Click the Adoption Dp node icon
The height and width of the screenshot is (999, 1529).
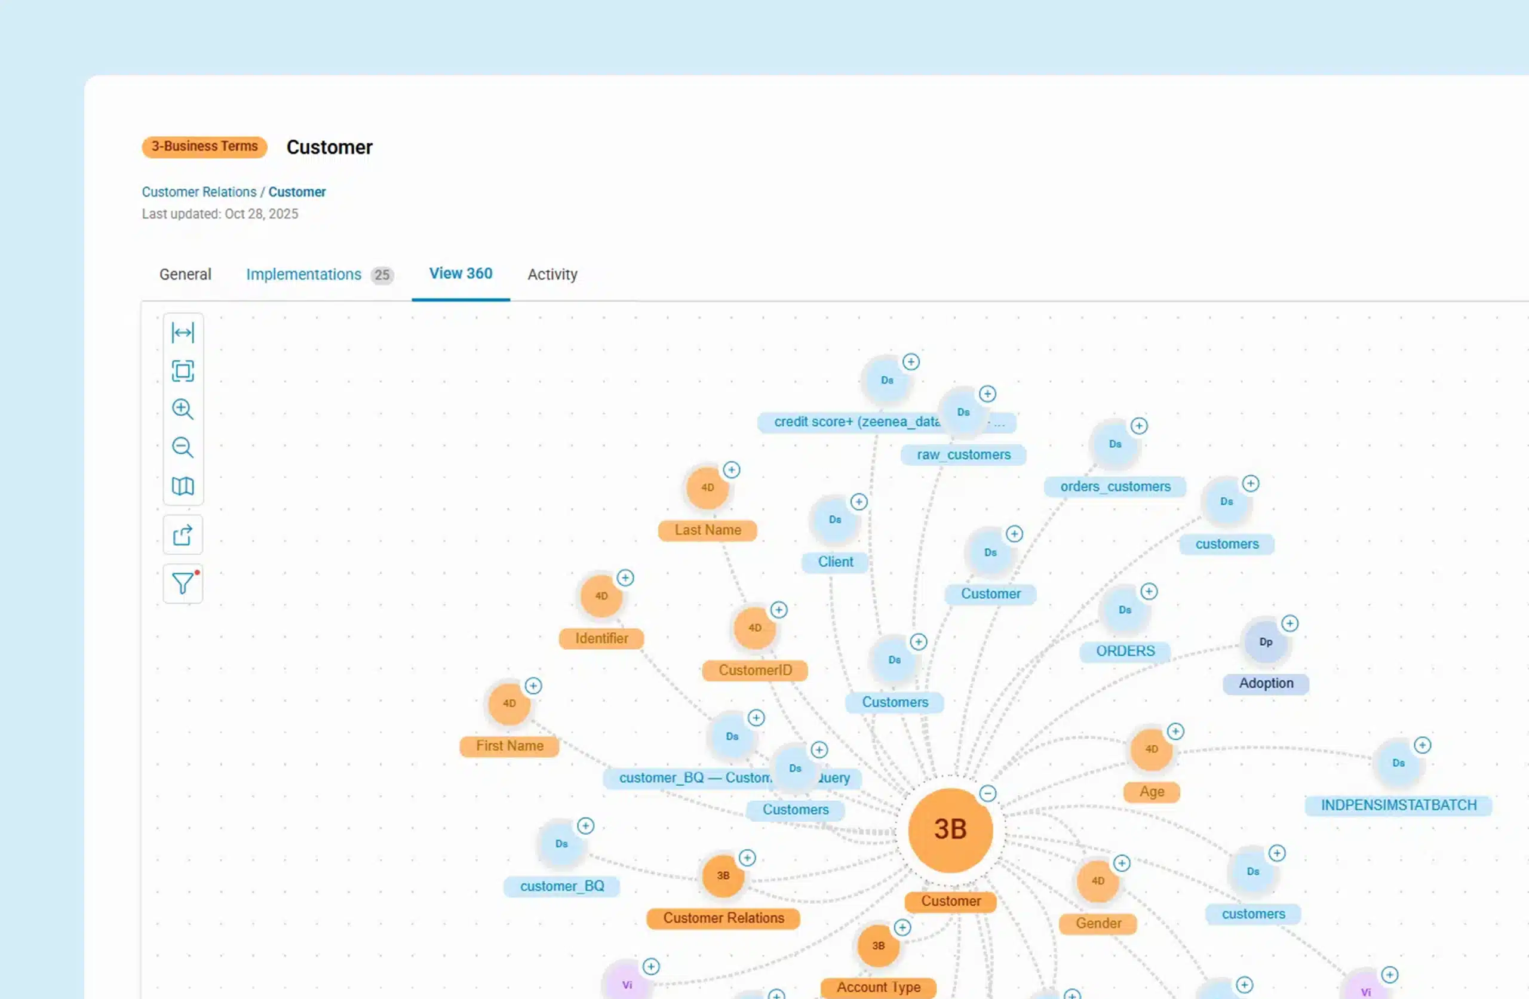(x=1265, y=642)
